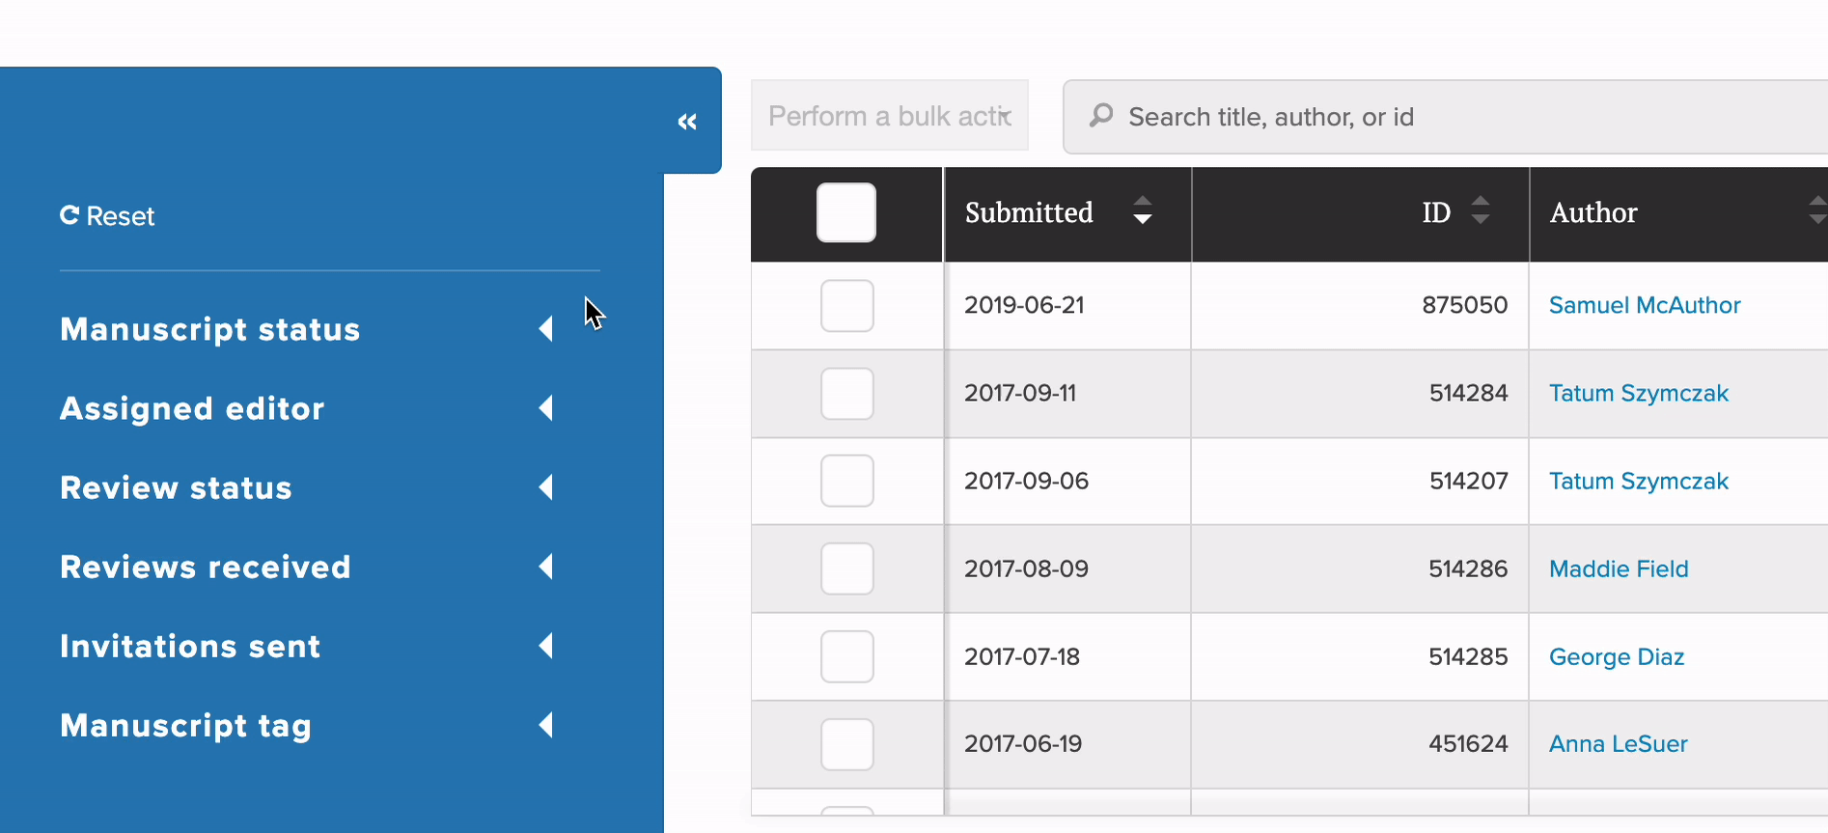Sort by Author column arrows
The height and width of the screenshot is (833, 1828).
(1817, 210)
